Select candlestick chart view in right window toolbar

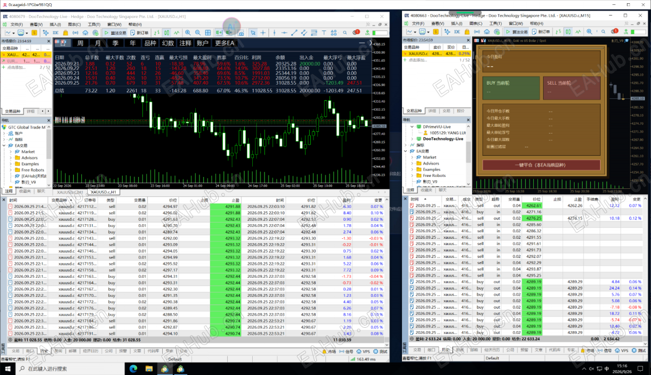pos(568,31)
